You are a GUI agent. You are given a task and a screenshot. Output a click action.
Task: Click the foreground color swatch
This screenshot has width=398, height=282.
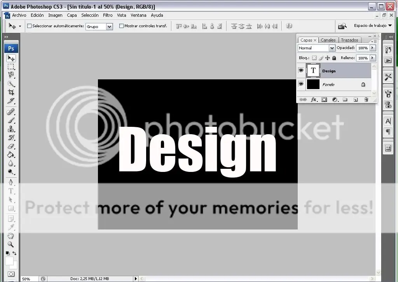click(9, 261)
